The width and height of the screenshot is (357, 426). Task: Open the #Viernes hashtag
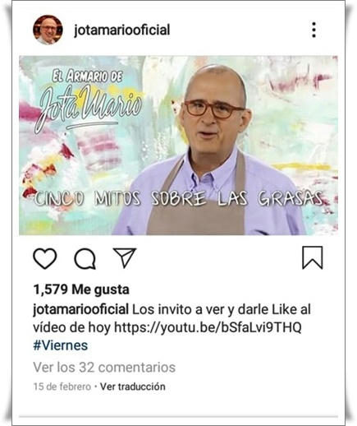click(x=61, y=345)
